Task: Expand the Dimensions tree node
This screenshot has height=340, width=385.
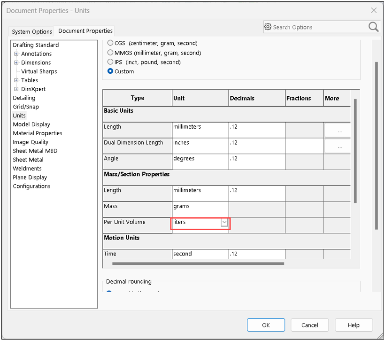Action: point(16,62)
